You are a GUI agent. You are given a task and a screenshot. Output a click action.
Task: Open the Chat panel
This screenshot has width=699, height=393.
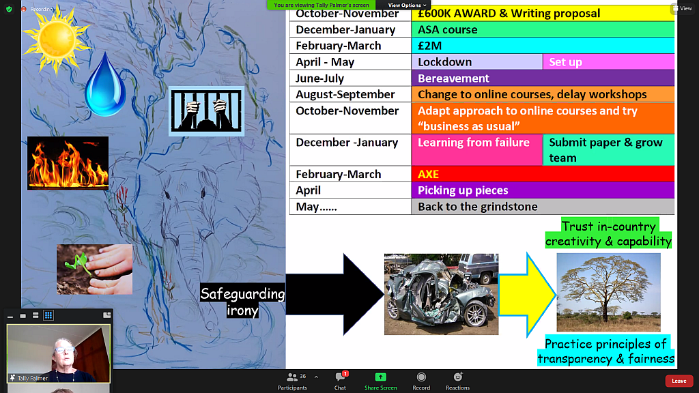click(x=340, y=381)
